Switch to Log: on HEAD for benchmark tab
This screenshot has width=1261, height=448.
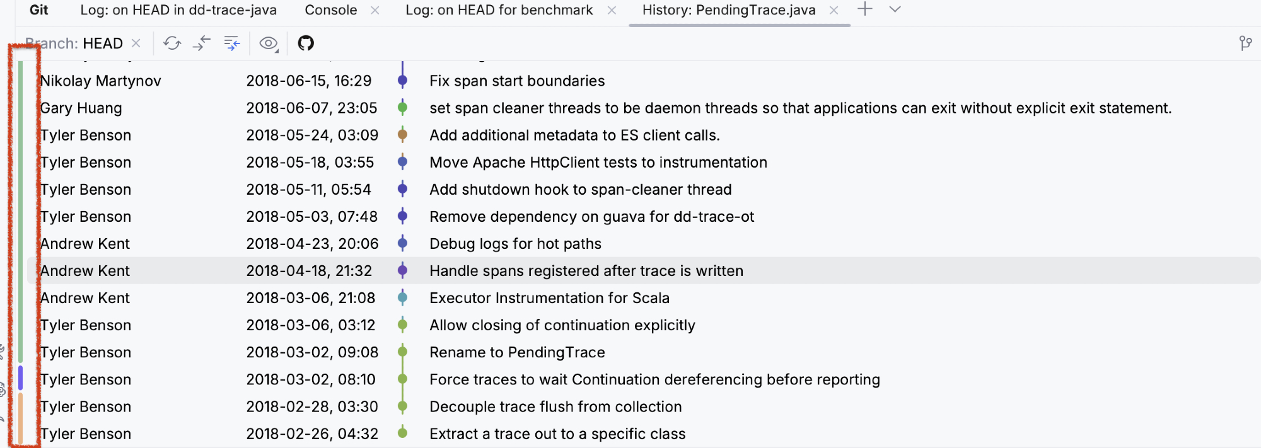click(499, 10)
